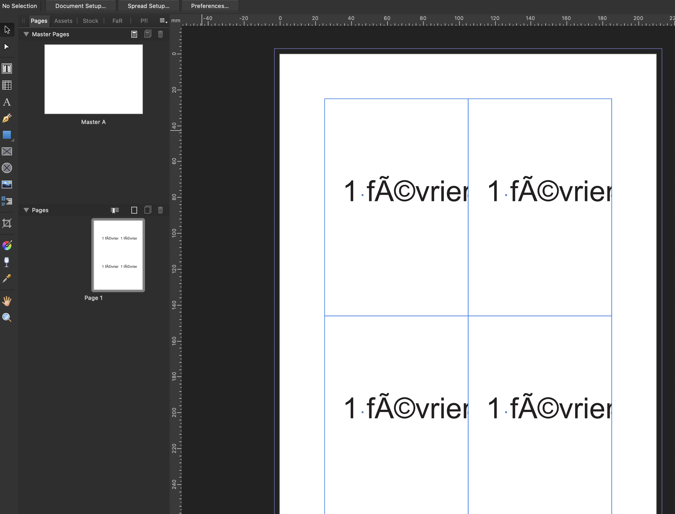Add a new page icon in Pages

[134, 210]
